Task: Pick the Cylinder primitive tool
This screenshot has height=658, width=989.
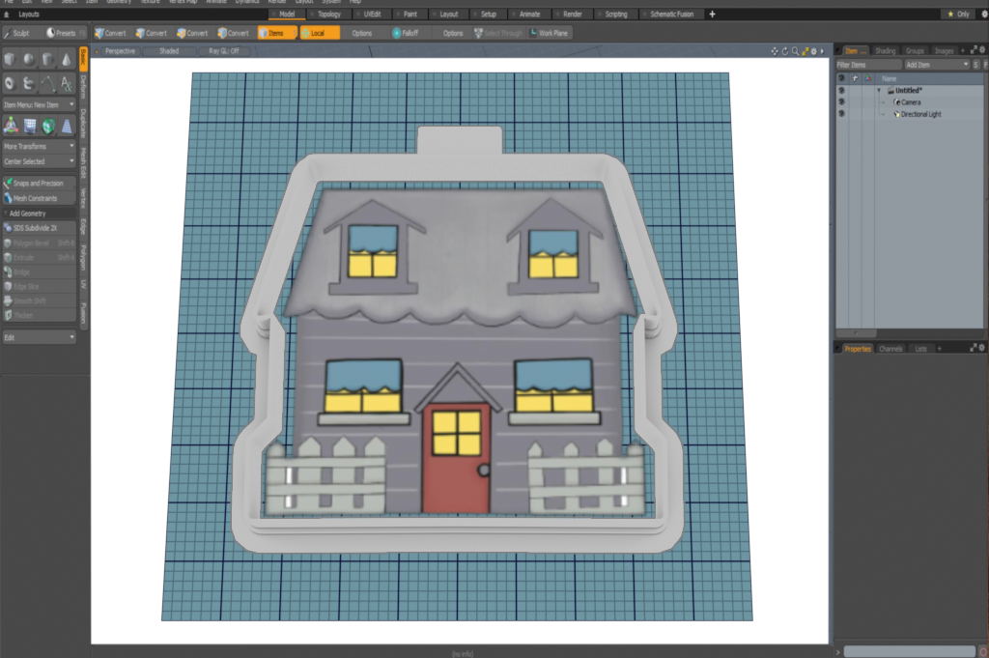Action: tap(47, 60)
